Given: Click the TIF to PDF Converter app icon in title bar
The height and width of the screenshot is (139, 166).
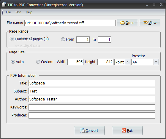Looking at the screenshot, I should [4, 4].
